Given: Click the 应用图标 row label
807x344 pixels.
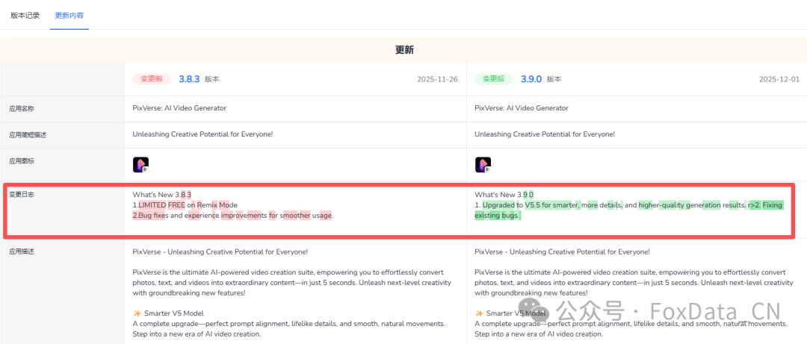Looking at the screenshot, I should (x=21, y=161).
